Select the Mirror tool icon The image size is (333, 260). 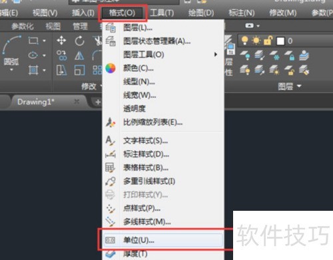tap(79, 56)
